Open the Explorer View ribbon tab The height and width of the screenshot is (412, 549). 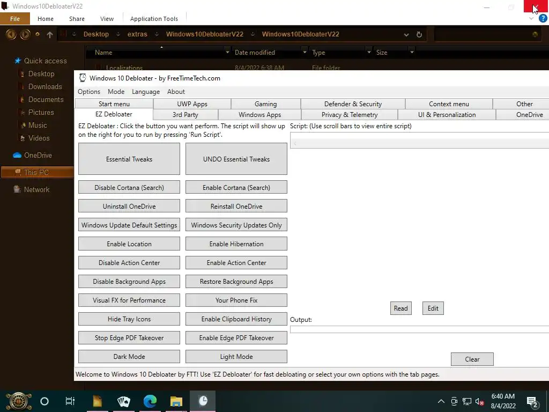pos(107,19)
